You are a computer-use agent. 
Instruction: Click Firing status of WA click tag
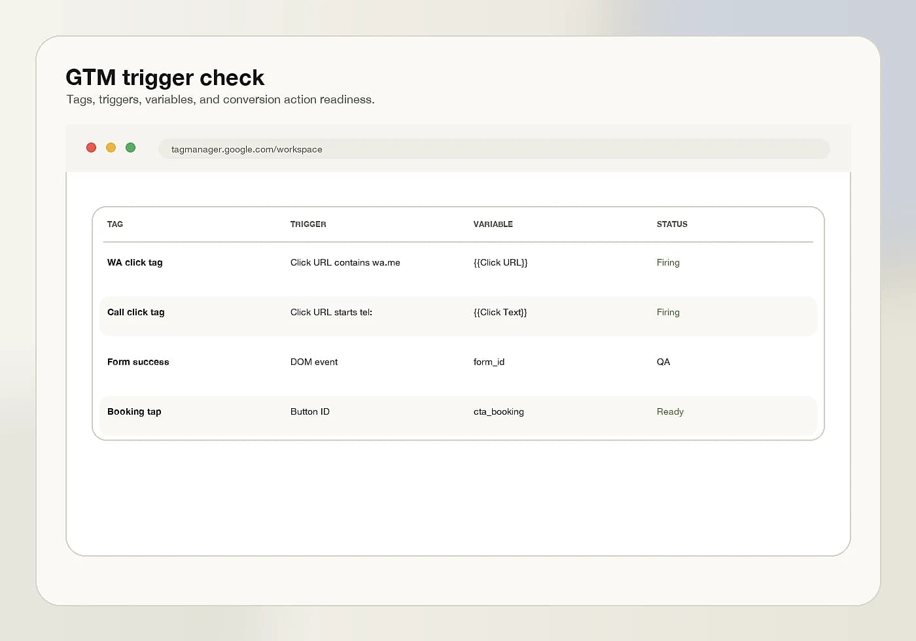pos(668,262)
